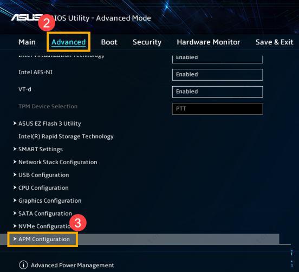Click the ASUS logo in the header

(x=27, y=17)
